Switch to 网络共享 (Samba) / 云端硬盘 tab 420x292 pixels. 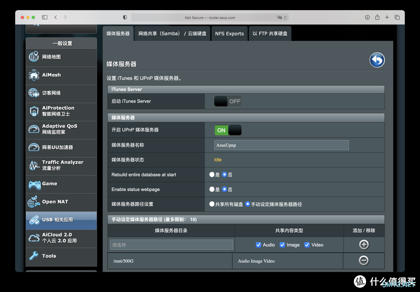pos(172,34)
